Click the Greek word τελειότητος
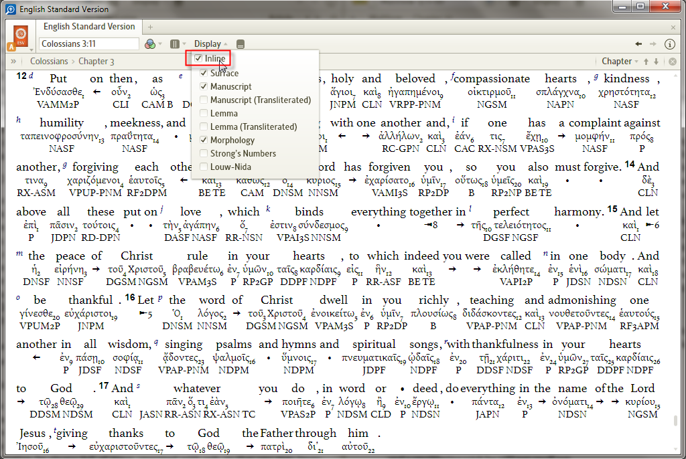686x459 pixels. coord(521,225)
